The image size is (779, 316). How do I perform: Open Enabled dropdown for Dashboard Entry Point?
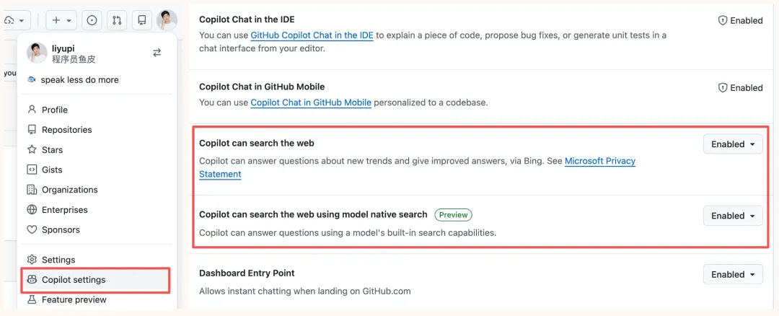pyautogui.click(x=732, y=274)
